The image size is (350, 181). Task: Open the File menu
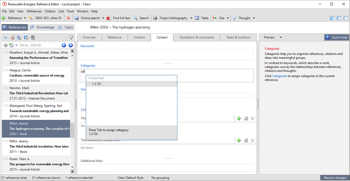point(4,11)
